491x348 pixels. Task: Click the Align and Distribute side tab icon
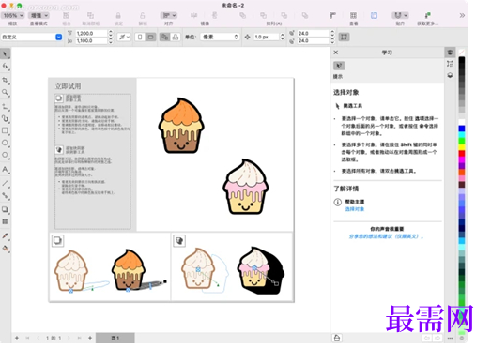pos(450,64)
